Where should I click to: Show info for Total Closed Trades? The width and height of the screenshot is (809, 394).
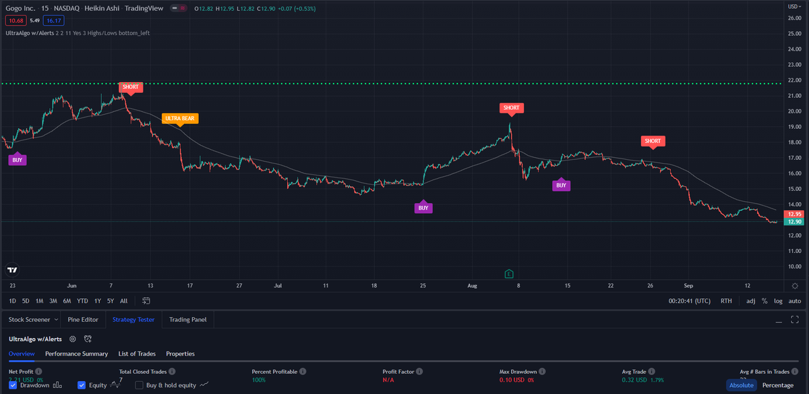tap(173, 372)
